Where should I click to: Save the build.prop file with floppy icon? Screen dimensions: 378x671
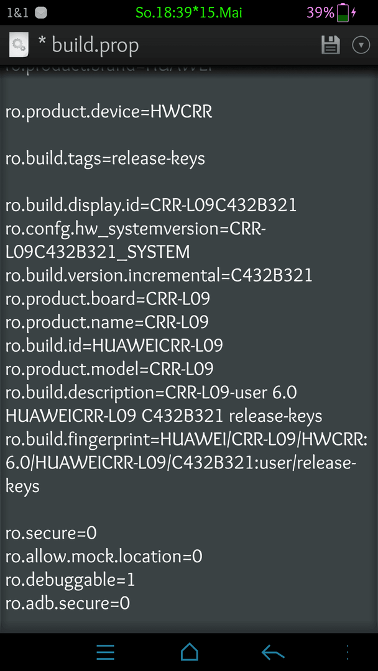[331, 45]
